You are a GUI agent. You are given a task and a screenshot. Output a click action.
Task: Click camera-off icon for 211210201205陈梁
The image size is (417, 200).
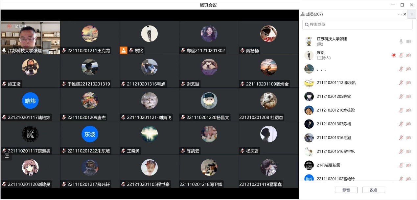click(409, 97)
